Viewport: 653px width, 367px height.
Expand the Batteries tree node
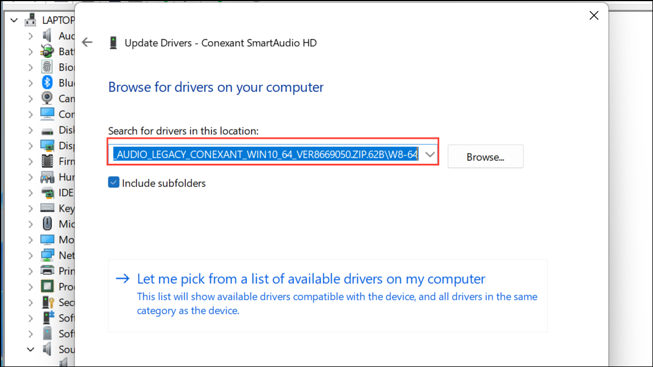(x=30, y=52)
